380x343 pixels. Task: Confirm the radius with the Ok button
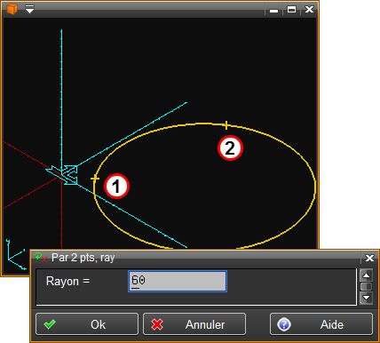[x=87, y=324]
